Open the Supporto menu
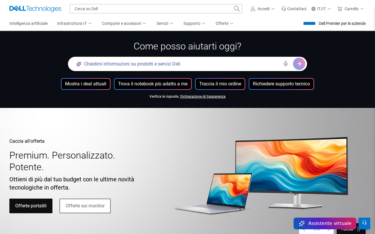Screen dimensions: 375x234 194,23
